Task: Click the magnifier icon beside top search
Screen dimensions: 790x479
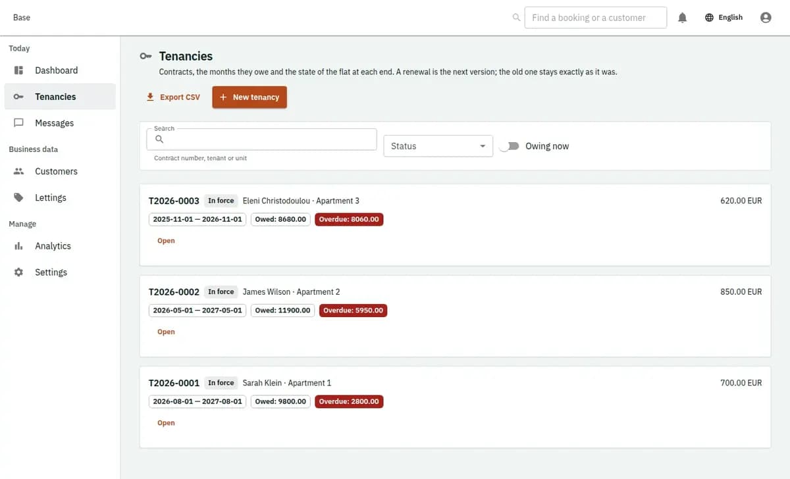Action: tap(516, 18)
